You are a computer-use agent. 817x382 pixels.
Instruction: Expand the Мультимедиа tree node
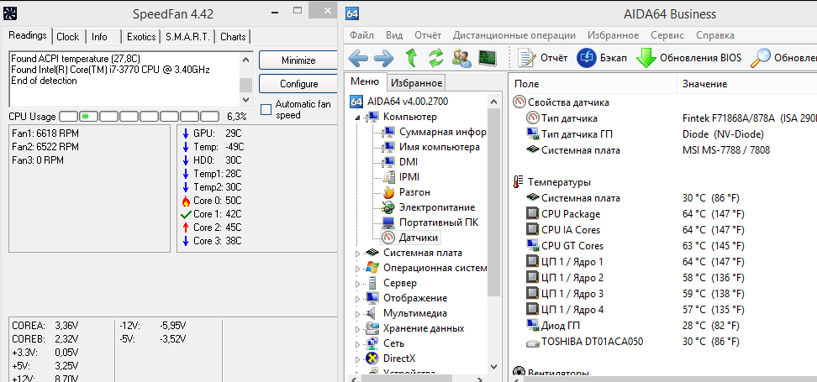(x=358, y=313)
